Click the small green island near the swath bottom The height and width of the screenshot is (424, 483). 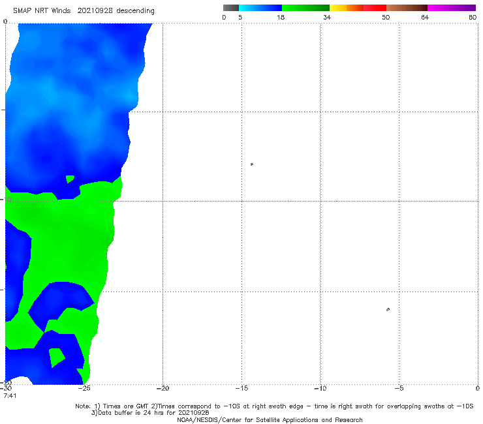(x=56, y=357)
